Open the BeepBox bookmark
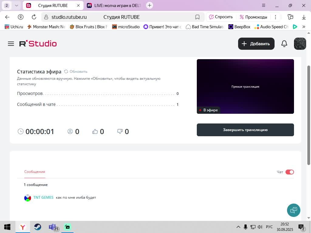Image resolution: width=311 pixels, height=233 pixels. click(x=239, y=27)
